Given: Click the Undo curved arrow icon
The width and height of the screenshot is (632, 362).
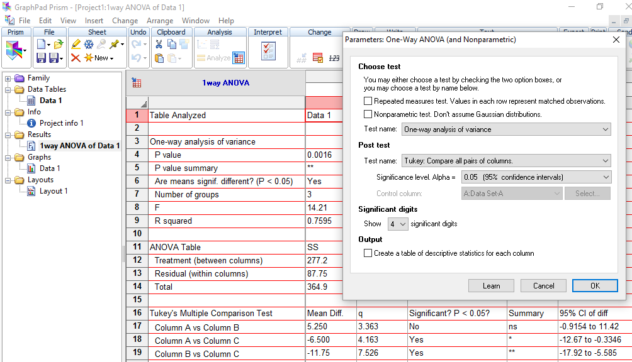Looking at the screenshot, I should point(136,58).
